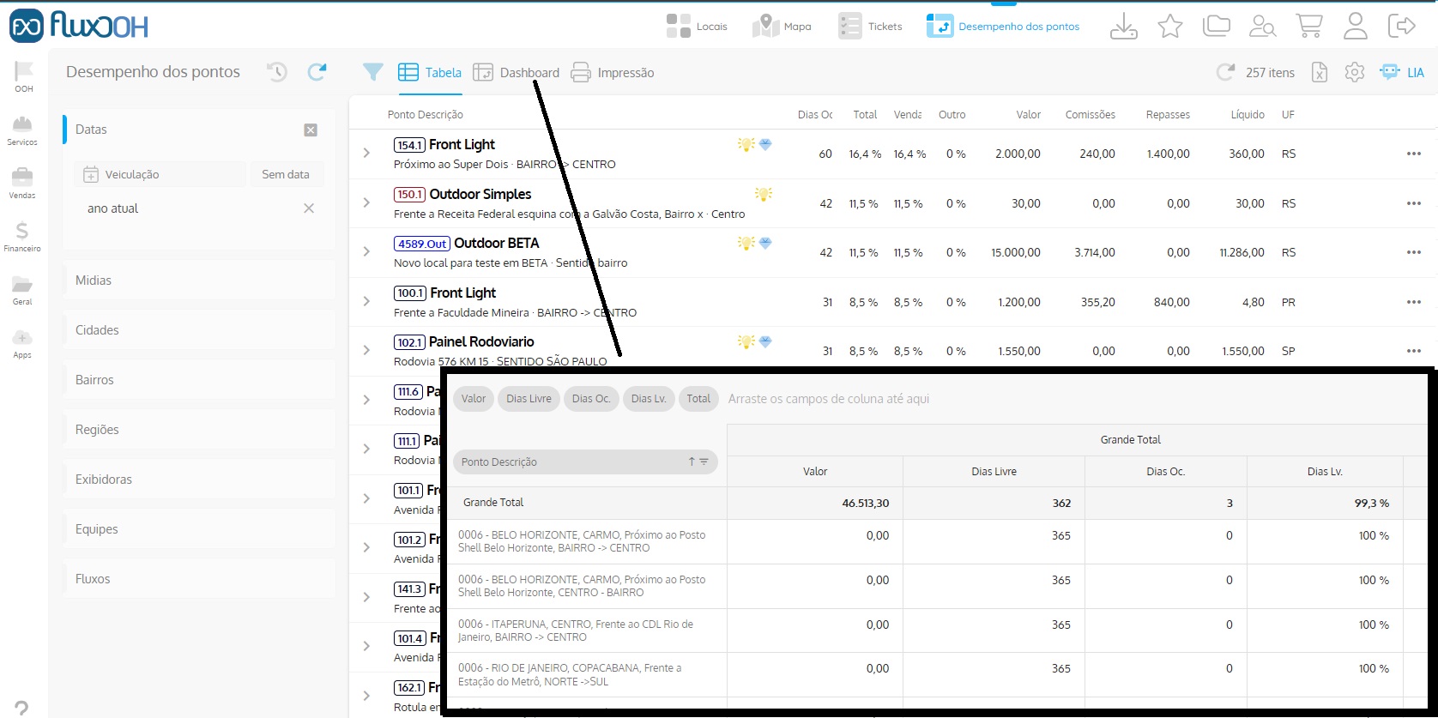Remove the 'ano atual' date filter
The width and height of the screenshot is (1438, 718).
309,208
